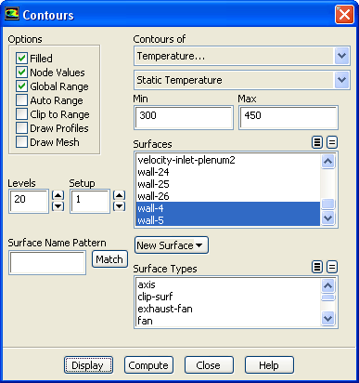
Task: Check the Draw Mesh option
Action: [x=21, y=142]
